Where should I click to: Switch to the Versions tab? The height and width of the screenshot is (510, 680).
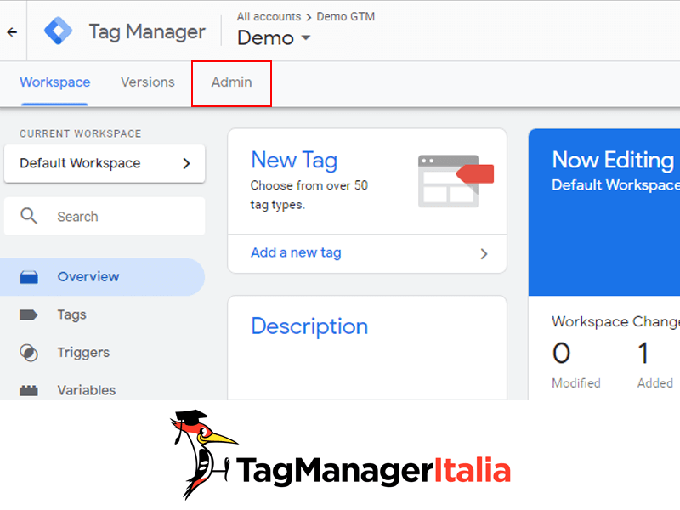click(x=147, y=82)
